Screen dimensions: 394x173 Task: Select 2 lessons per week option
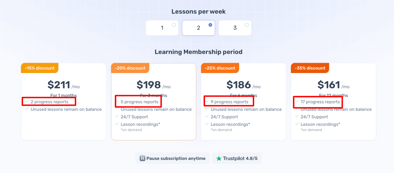199,28
